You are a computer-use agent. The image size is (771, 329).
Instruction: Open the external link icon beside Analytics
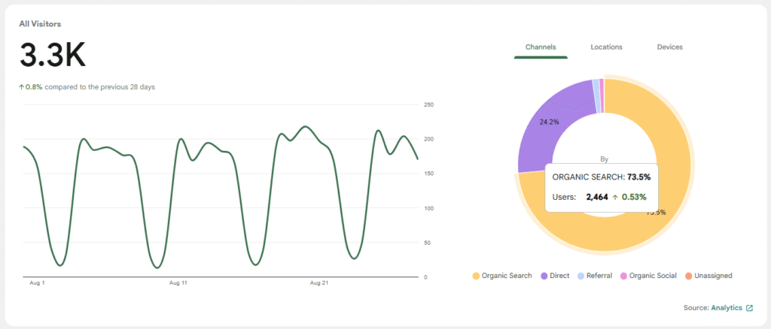749,308
